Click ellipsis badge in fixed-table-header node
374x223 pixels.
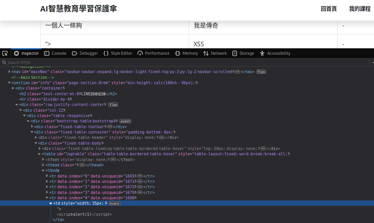pyautogui.click(x=162, y=137)
